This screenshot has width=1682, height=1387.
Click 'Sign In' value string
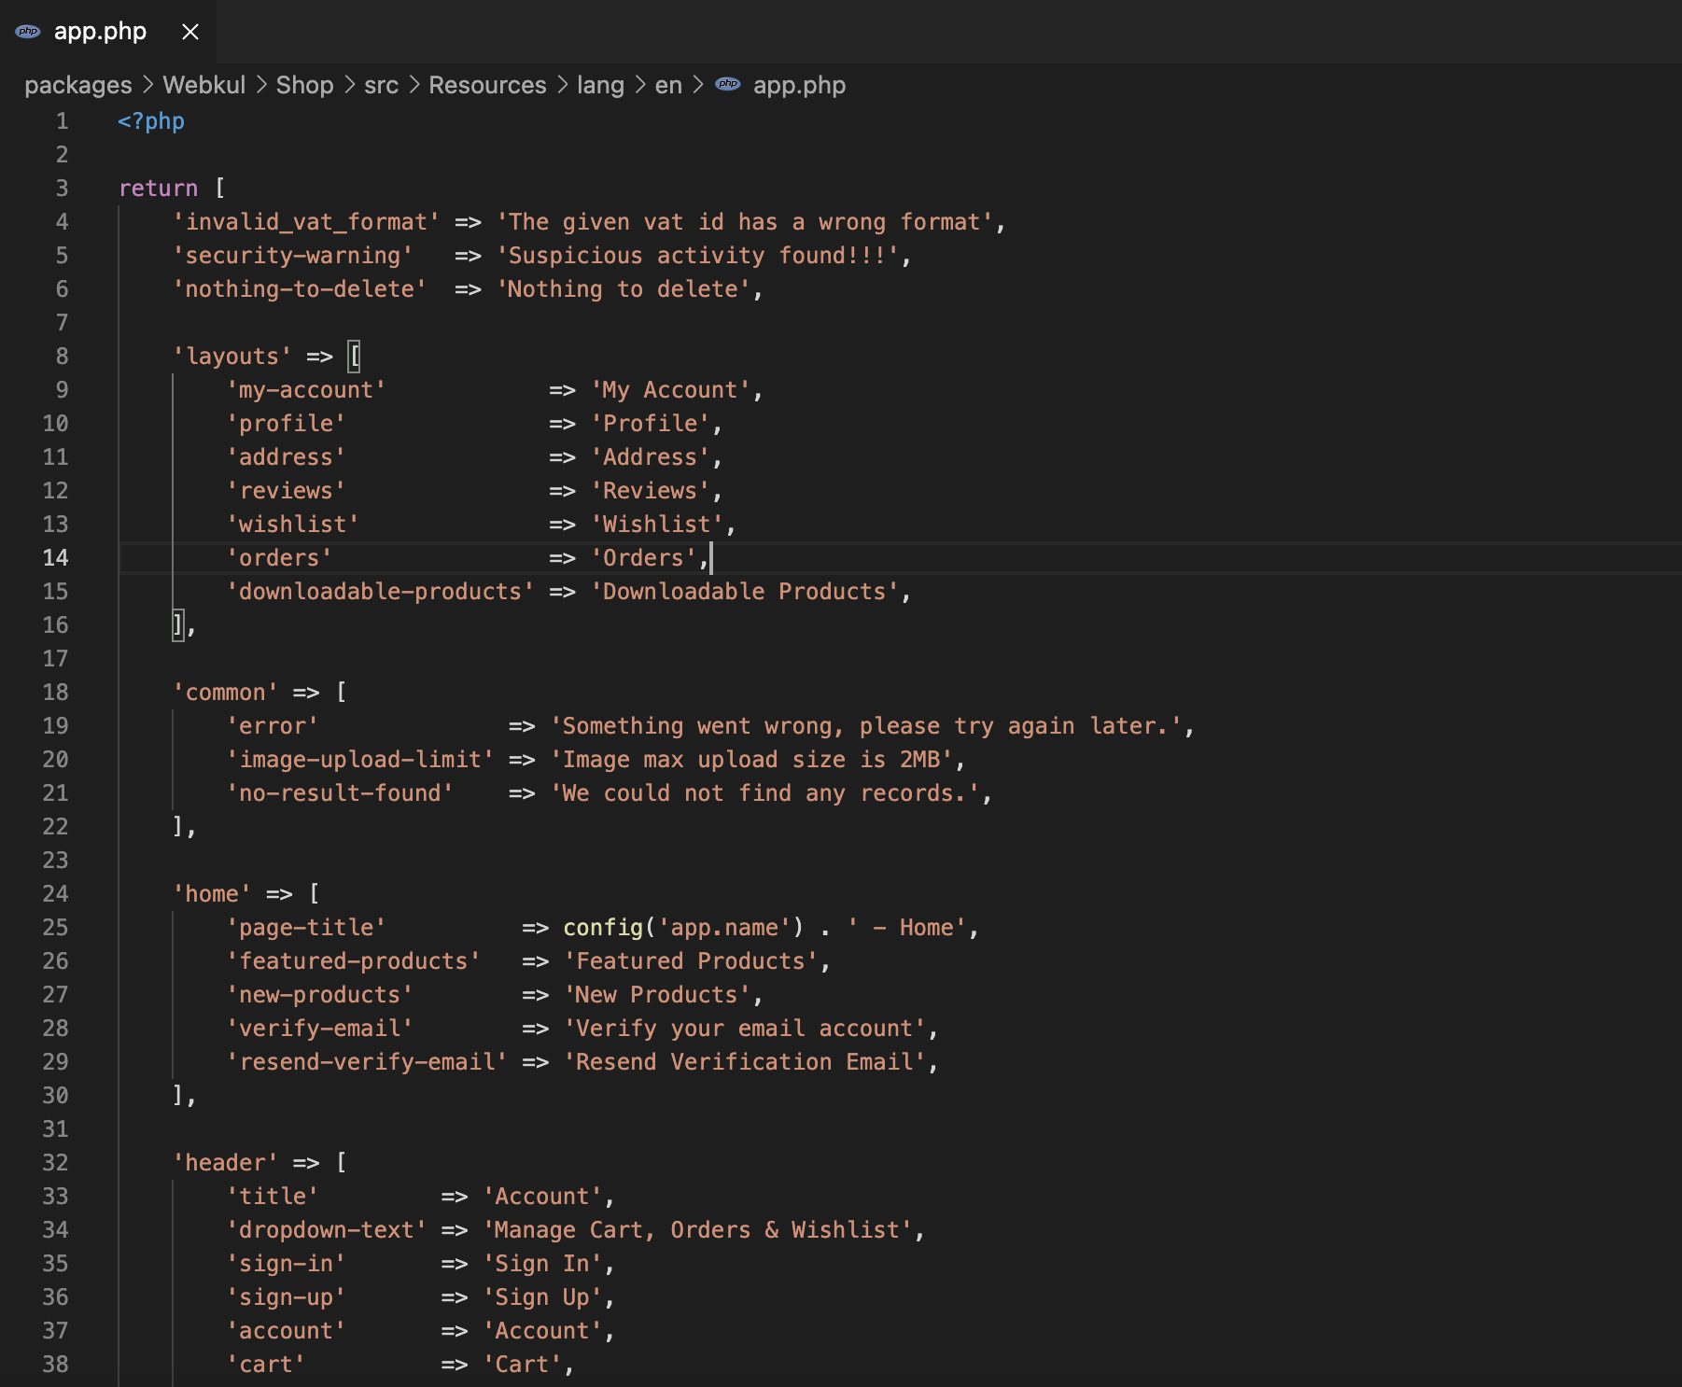click(543, 1264)
